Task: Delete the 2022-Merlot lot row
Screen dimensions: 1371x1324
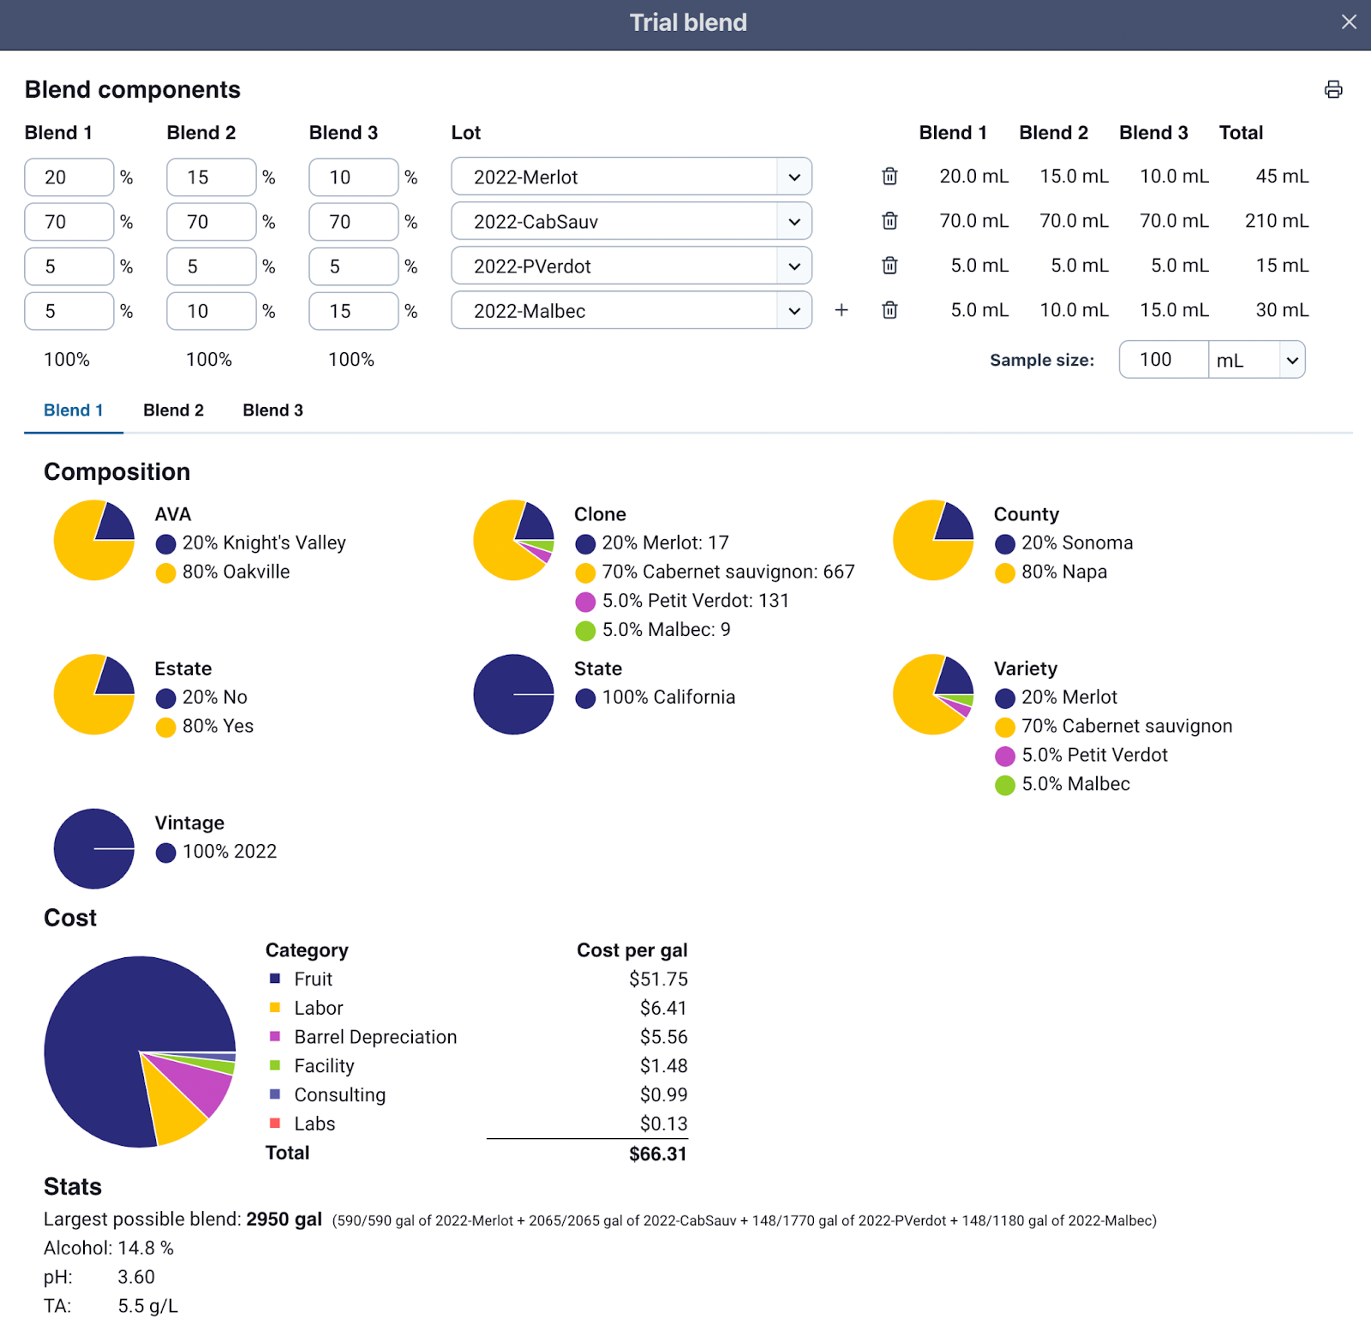Action: [889, 177]
